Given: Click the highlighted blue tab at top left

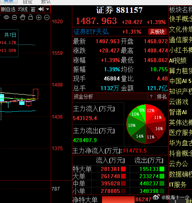Looking at the screenshot, I should pos(9,2).
